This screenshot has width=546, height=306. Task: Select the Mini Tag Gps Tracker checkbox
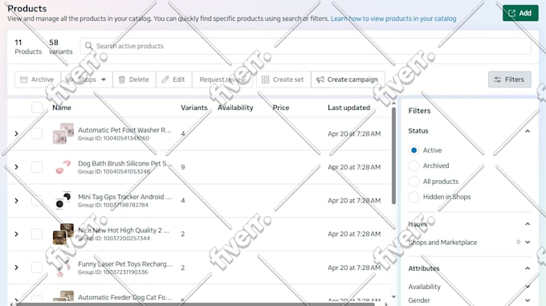click(x=37, y=201)
